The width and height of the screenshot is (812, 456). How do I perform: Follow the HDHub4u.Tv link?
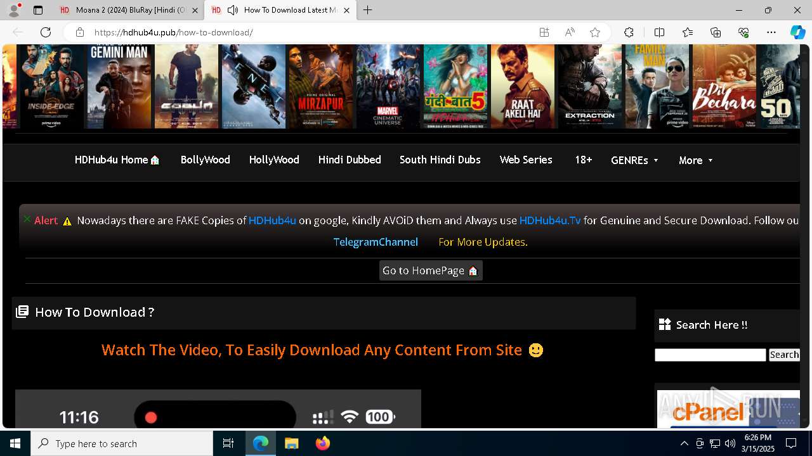[550, 220]
